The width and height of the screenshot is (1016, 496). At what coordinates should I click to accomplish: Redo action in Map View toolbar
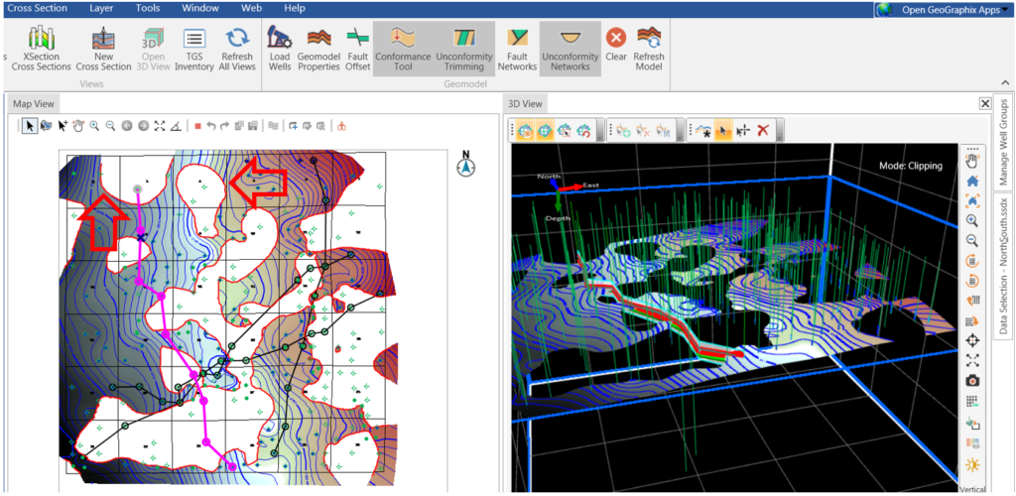(x=224, y=126)
